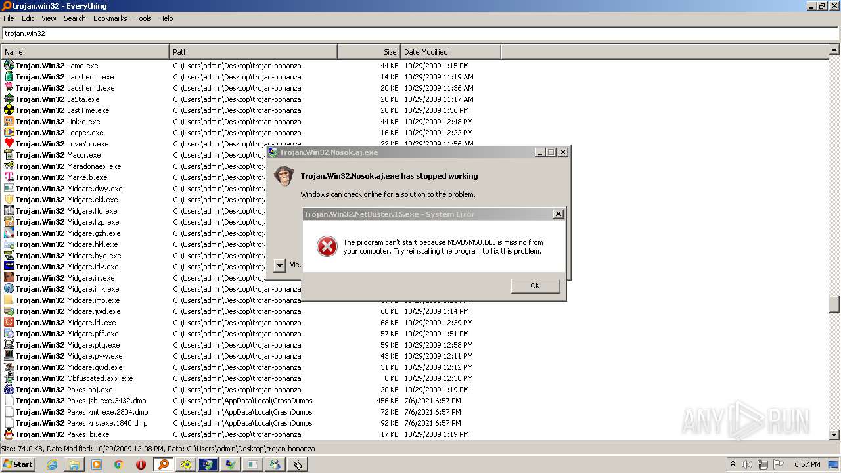Select Trojan.Win32.Pakes.kmt.exe.2804.dmp row
Image resolution: width=841 pixels, height=473 pixels.
(x=415, y=412)
